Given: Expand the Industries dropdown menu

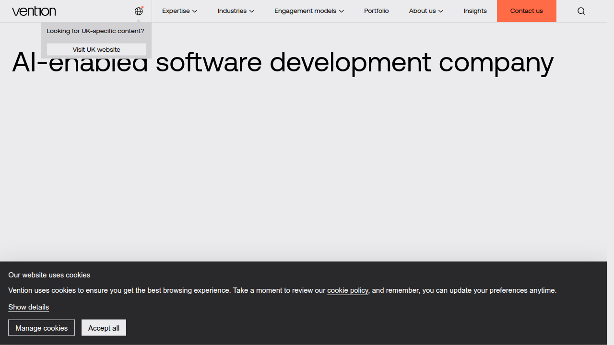Looking at the screenshot, I should point(236,11).
